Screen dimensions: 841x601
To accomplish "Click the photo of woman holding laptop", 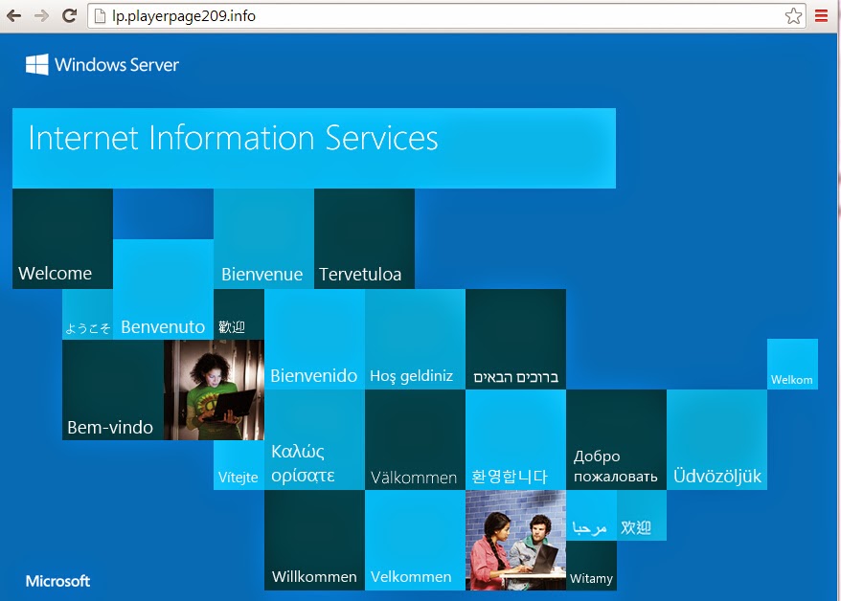I will pos(214,390).
